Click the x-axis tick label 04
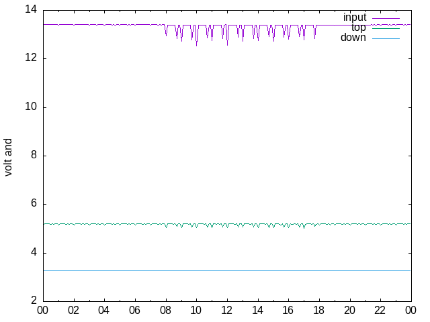Screen dimensions: 430x322 pos(103,311)
